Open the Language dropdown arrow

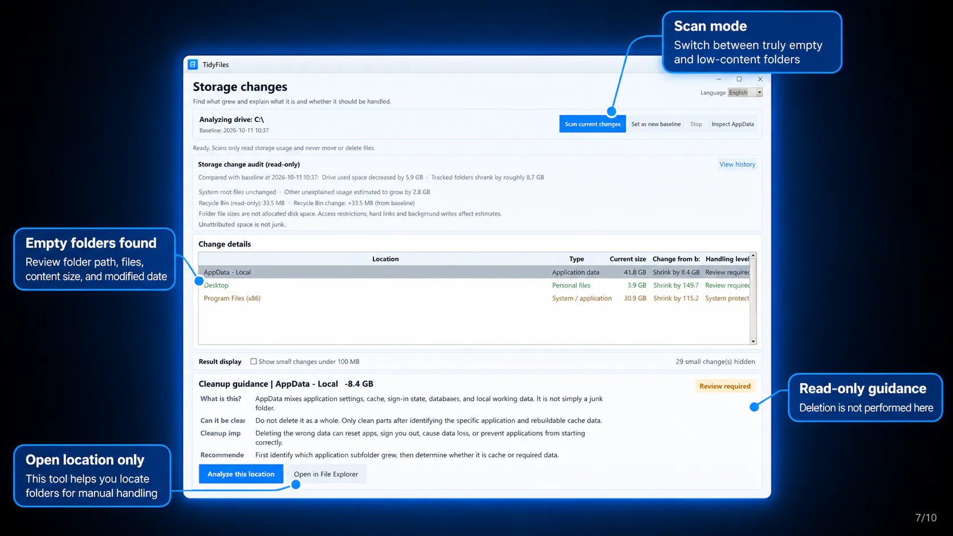pos(759,92)
